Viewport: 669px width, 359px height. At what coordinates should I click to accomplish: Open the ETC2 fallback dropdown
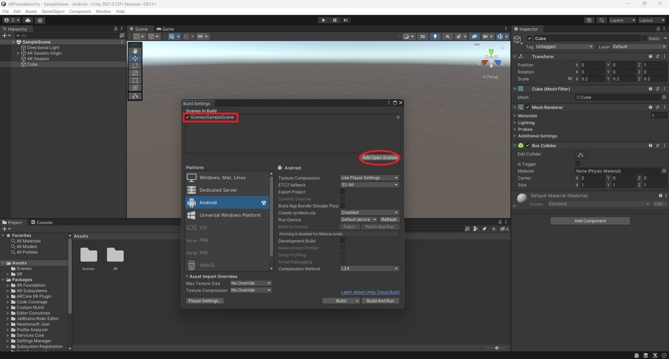(x=370, y=185)
